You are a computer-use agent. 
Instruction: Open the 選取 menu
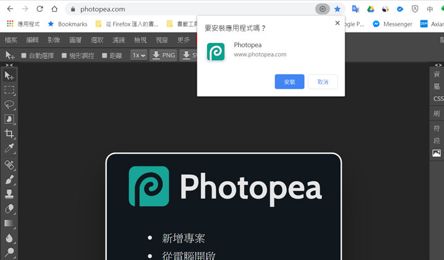97,40
